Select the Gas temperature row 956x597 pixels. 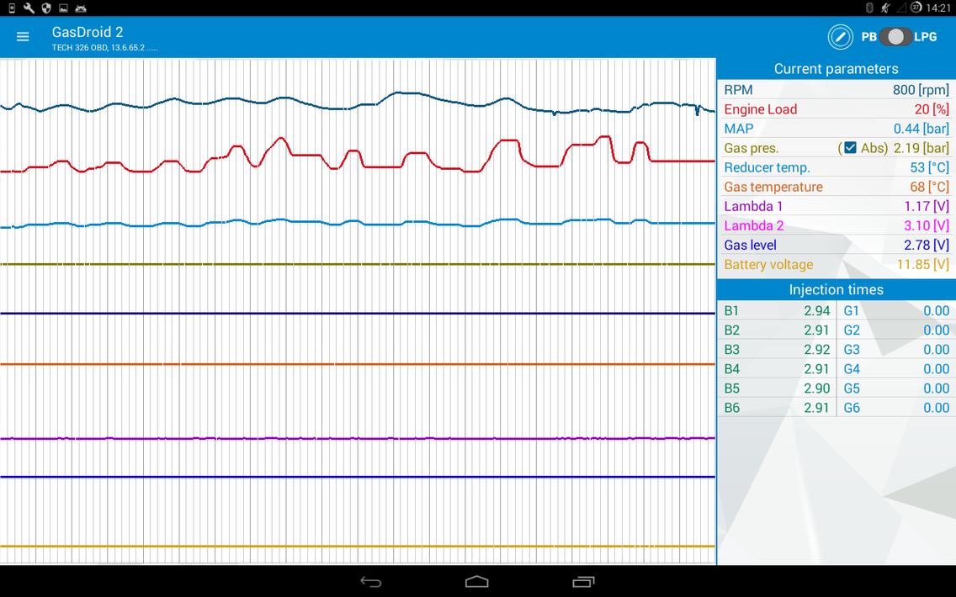point(836,187)
